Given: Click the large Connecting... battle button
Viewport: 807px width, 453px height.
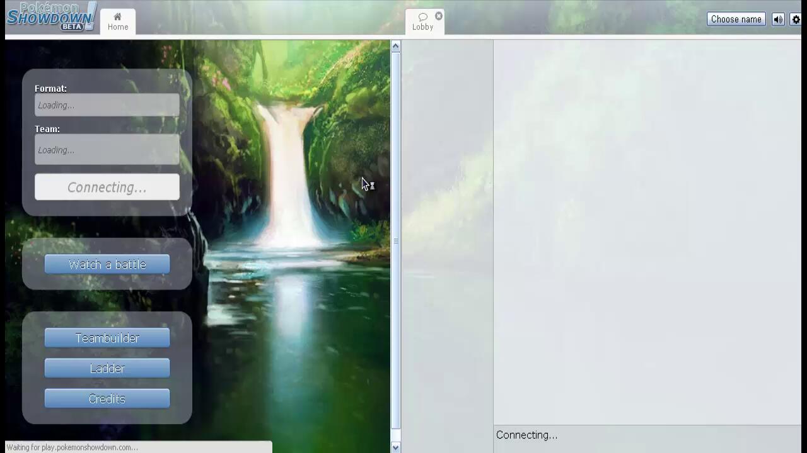Looking at the screenshot, I should [x=107, y=187].
